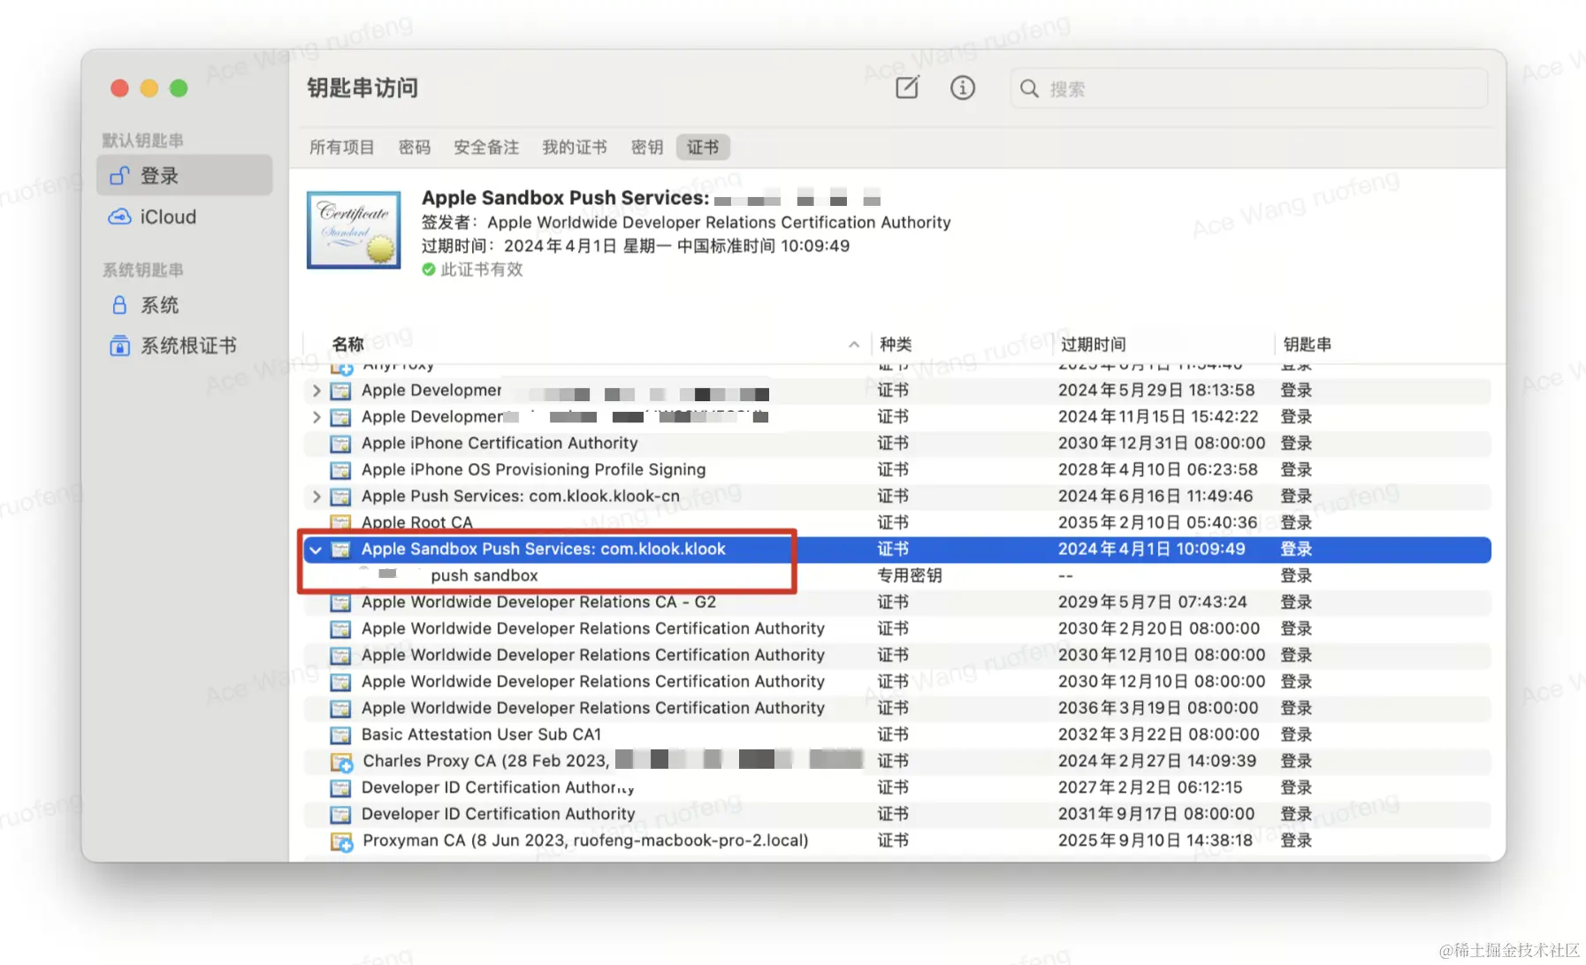The width and height of the screenshot is (1586, 965).
Task: Select the 证书 tab
Action: point(703,148)
